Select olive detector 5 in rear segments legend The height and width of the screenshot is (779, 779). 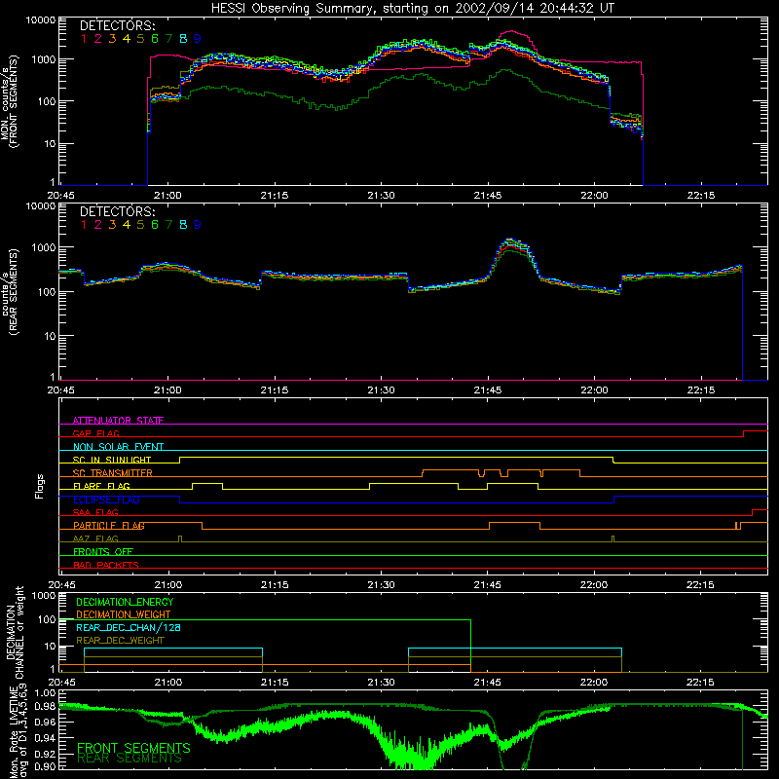(x=140, y=225)
